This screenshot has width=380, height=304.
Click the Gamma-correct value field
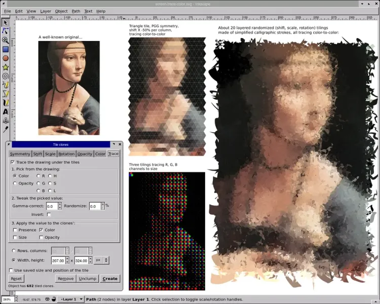pyautogui.click(x=52, y=206)
